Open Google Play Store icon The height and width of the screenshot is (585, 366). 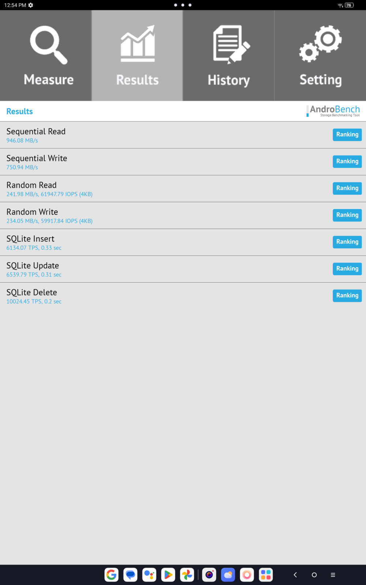pos(168,575)
